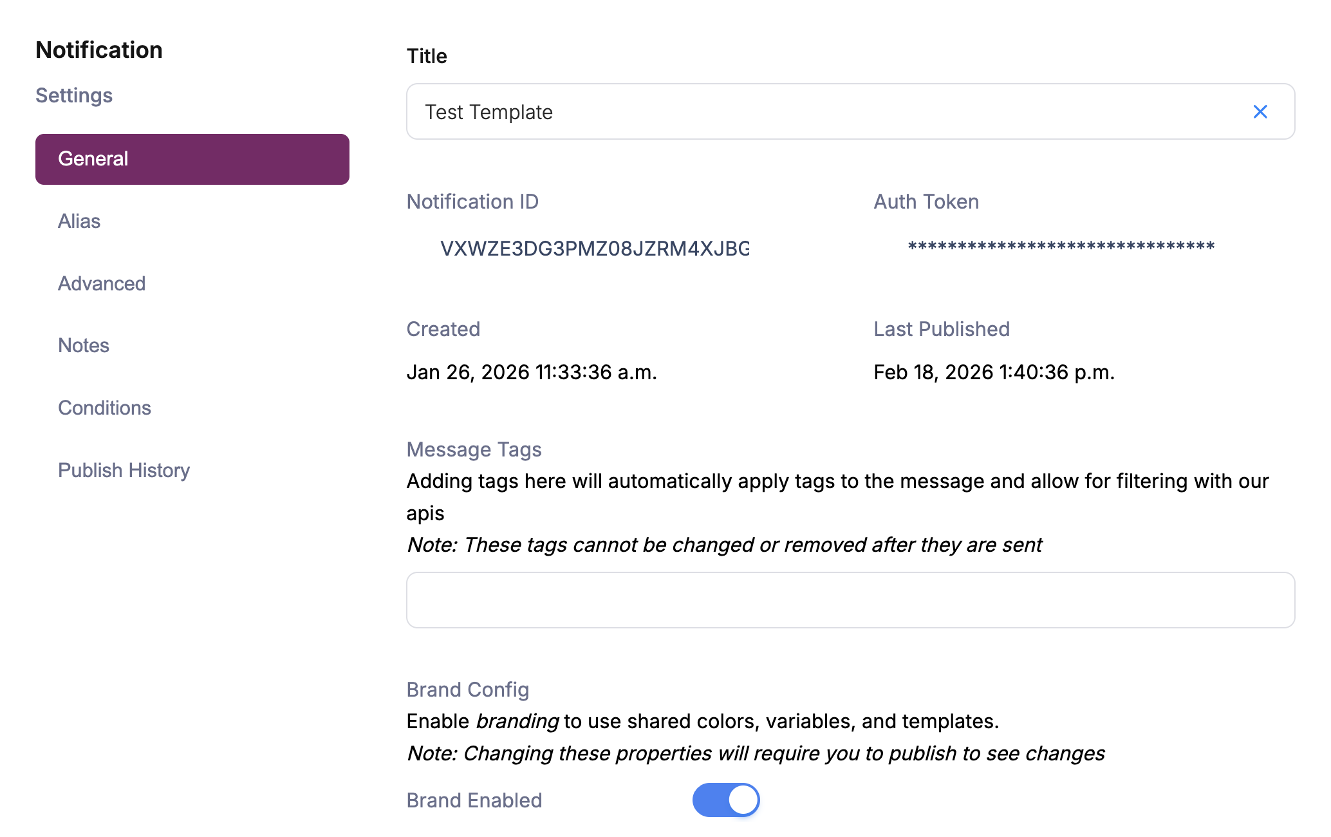Click the Last Published timestamp
1331x837 pixels.
click(994, 372)
